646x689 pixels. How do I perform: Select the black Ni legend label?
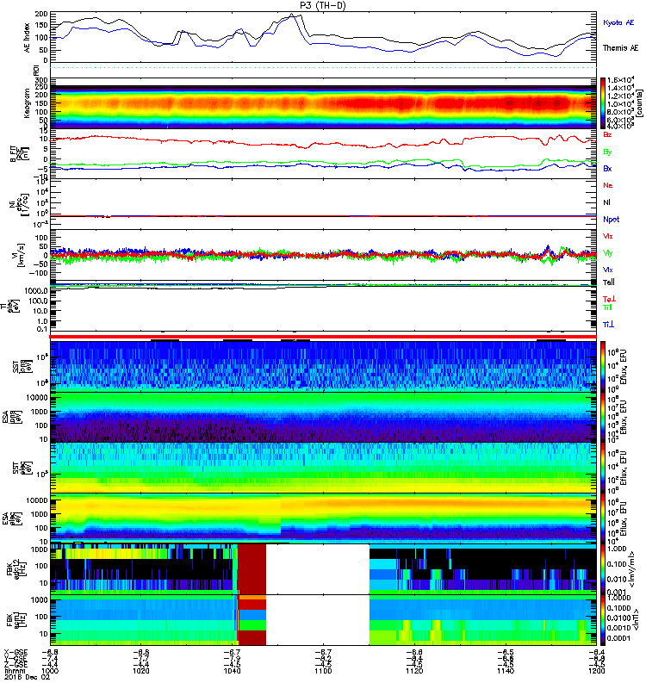click(606, 202)
